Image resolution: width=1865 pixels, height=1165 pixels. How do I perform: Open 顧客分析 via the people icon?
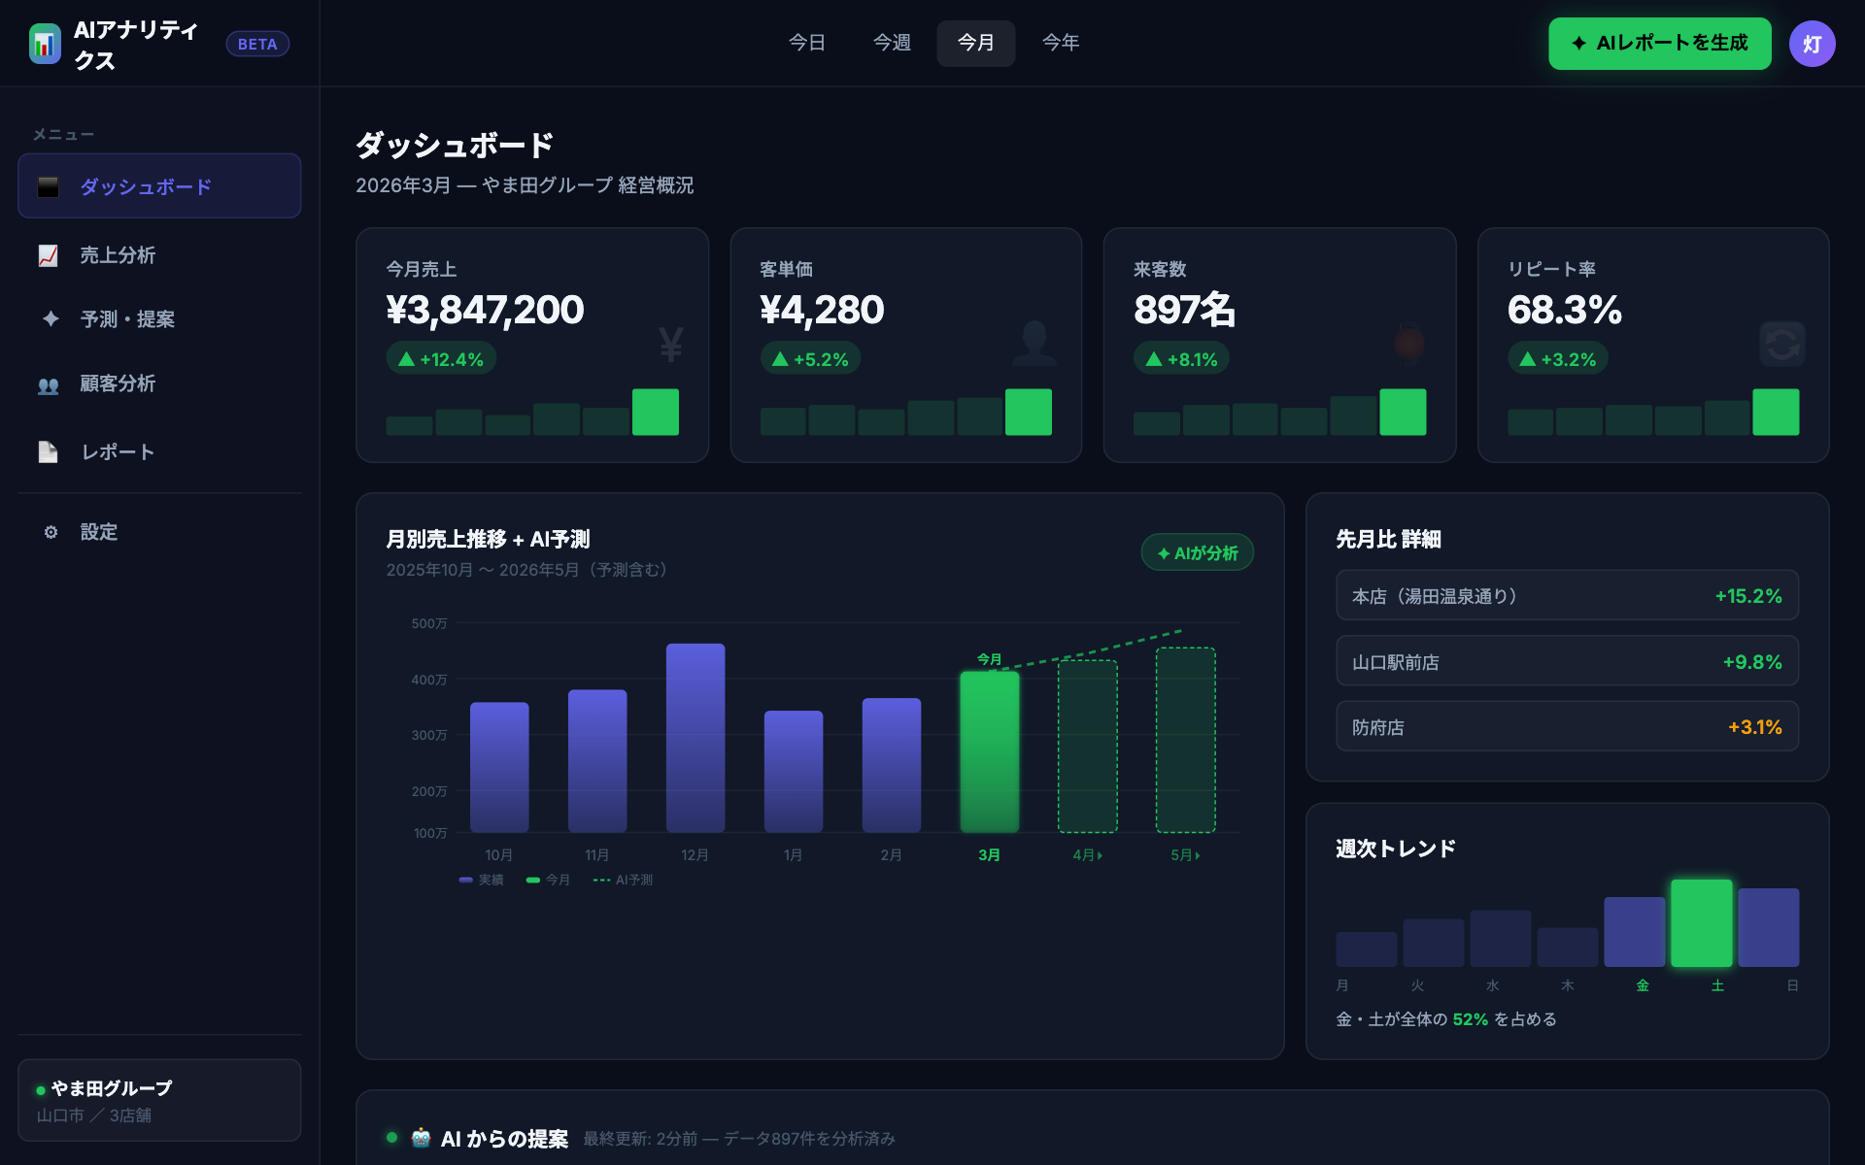coord(50,384)
